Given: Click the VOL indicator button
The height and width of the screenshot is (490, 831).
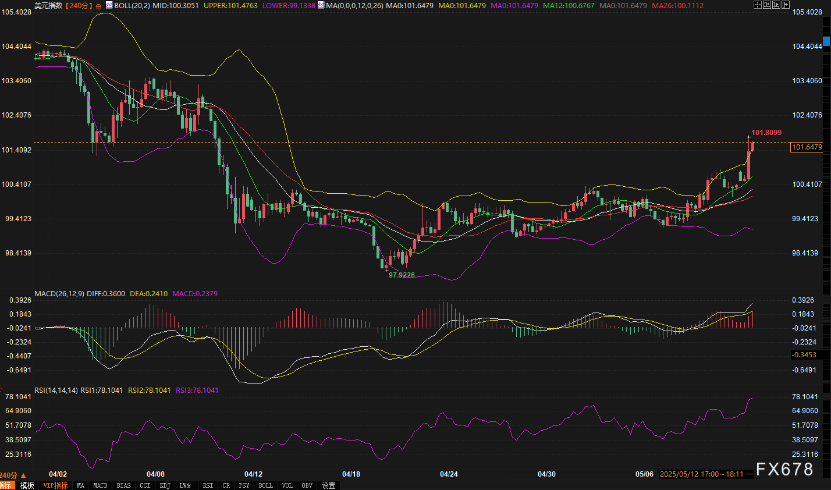Looking at the screenshot, I should pos(287,485).
